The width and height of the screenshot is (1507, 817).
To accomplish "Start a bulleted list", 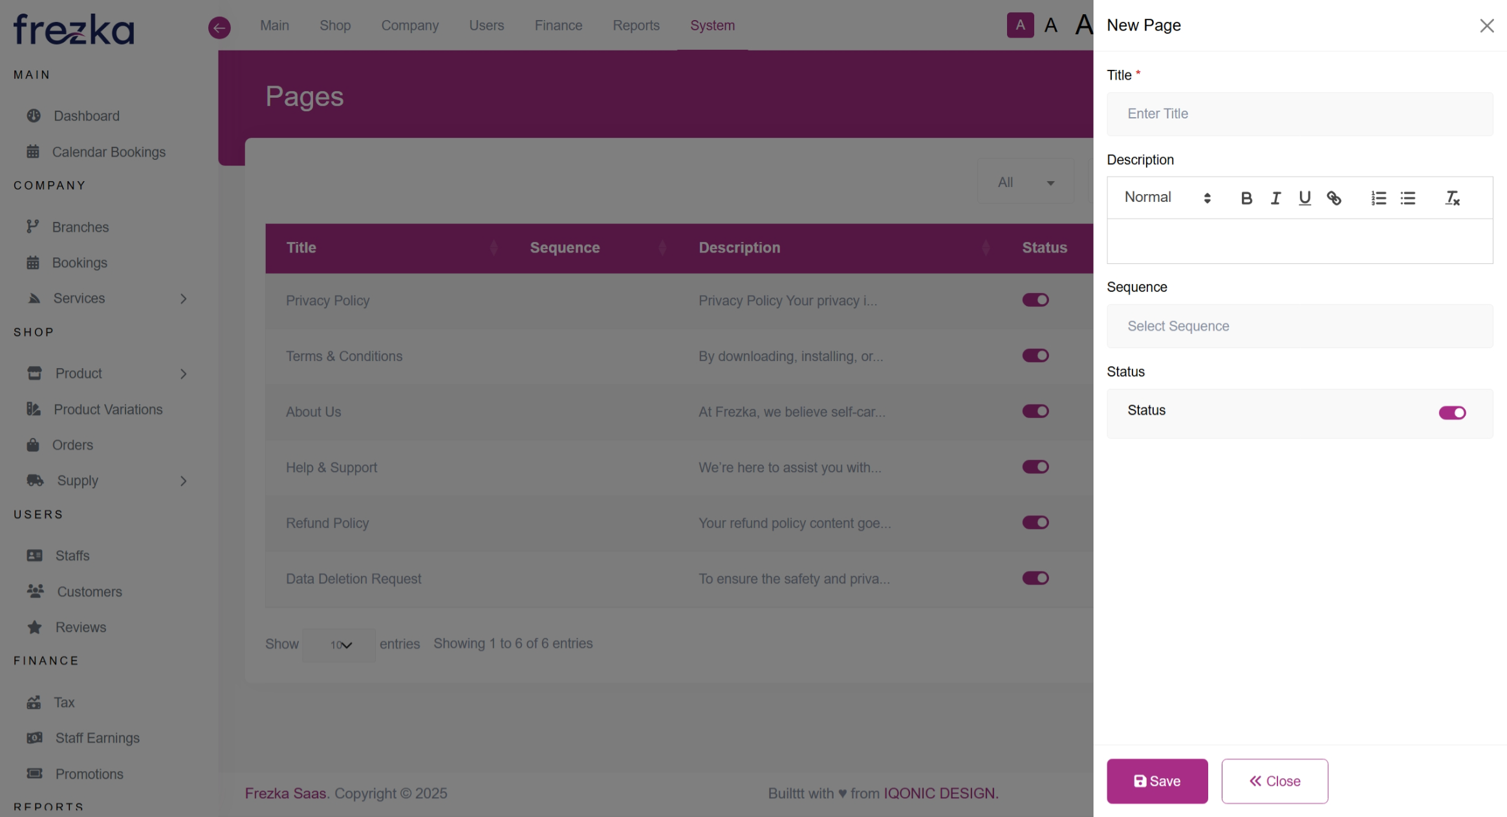I will click(1408, 198).
